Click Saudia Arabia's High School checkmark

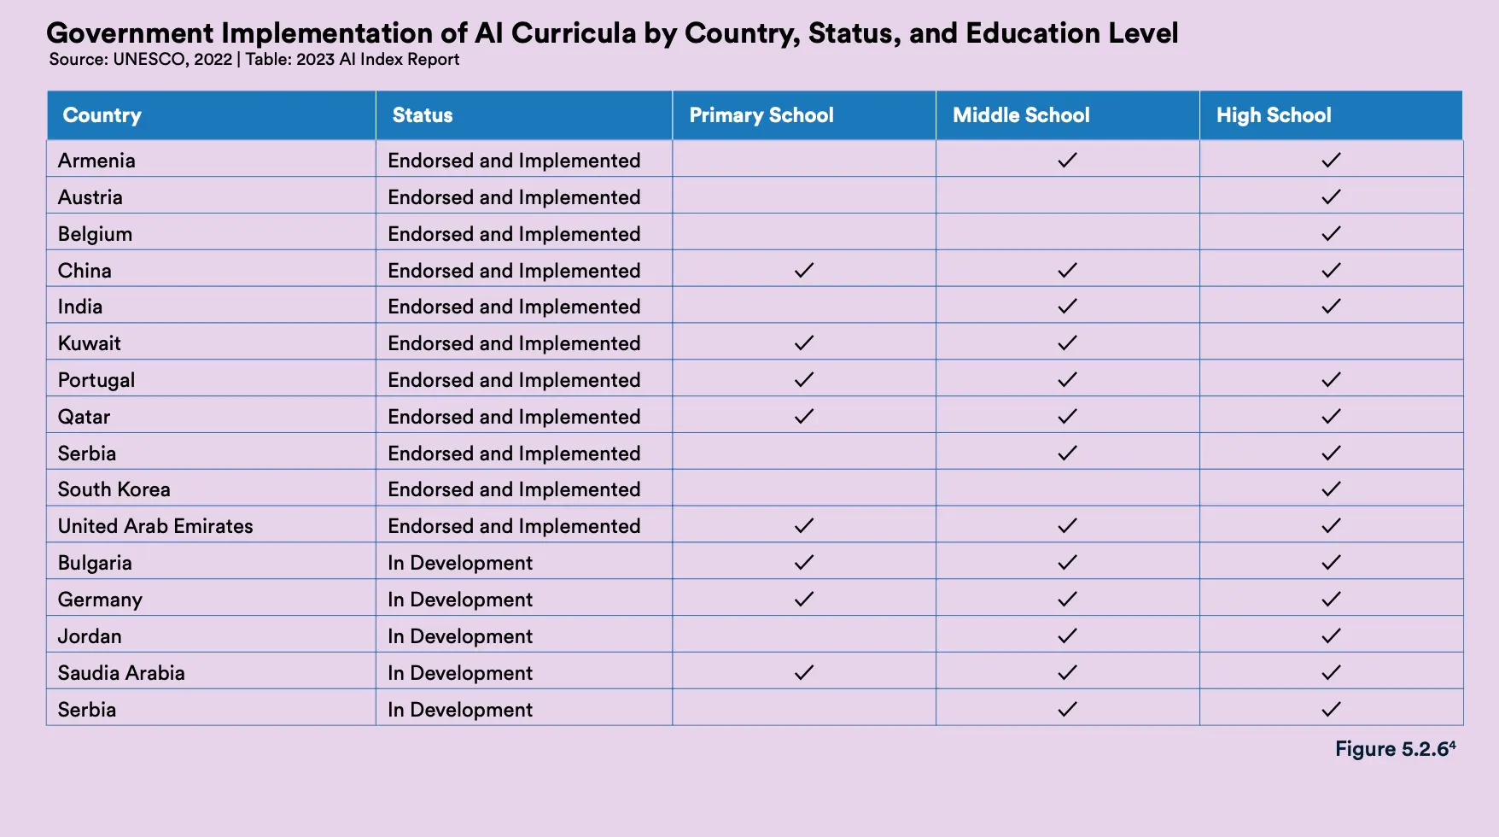[1331, 672]
